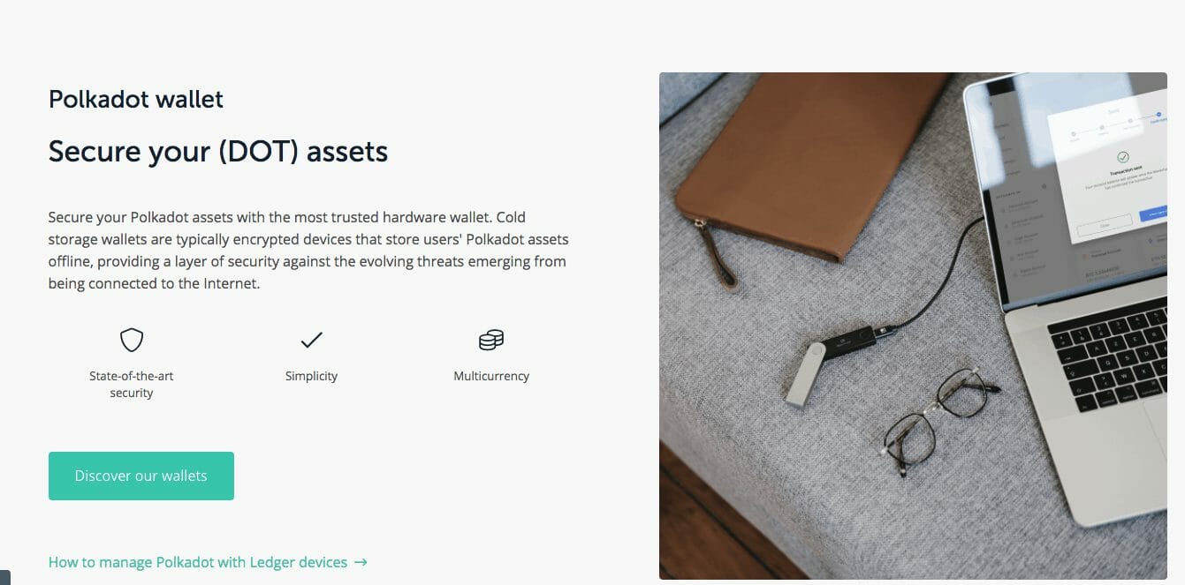Click the Ledger device photo thumbnail
This screenshot has height=585, width=1185.
click(913, 326)
